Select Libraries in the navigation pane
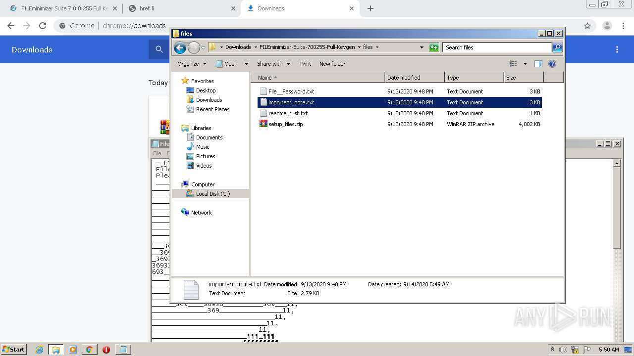The image size is (634, 356). [x=196, y=128]
